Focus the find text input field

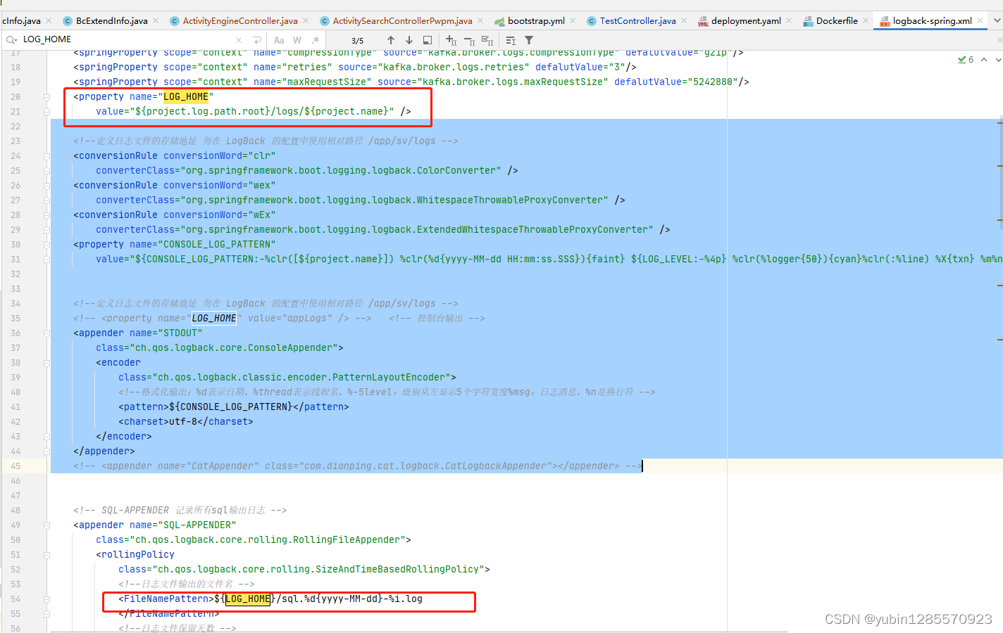click(x=127, y=40)
